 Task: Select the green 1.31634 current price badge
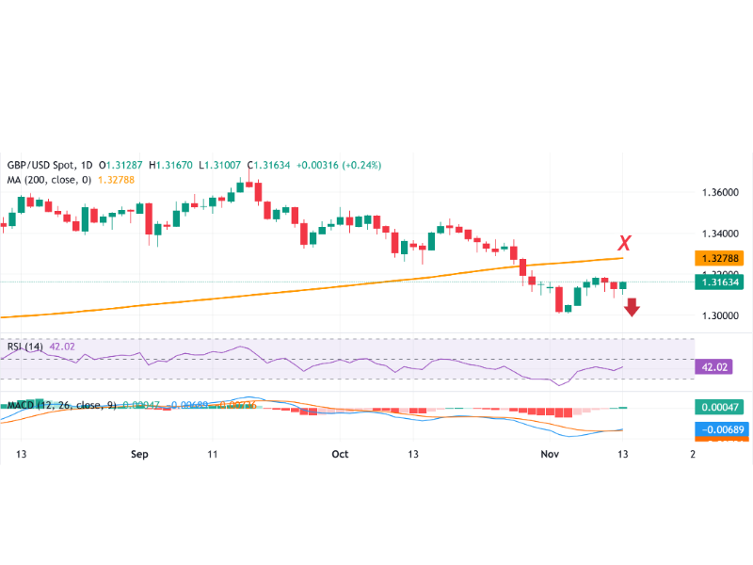[x=718, y=282]
